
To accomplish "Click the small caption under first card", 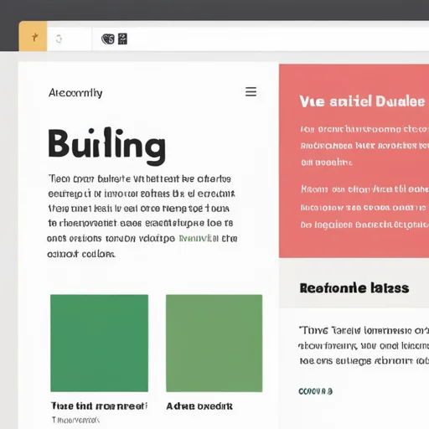I will click(x=75, y=420).
